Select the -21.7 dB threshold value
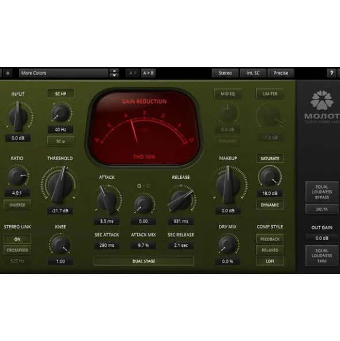340x341 pixels. [60, 211]
